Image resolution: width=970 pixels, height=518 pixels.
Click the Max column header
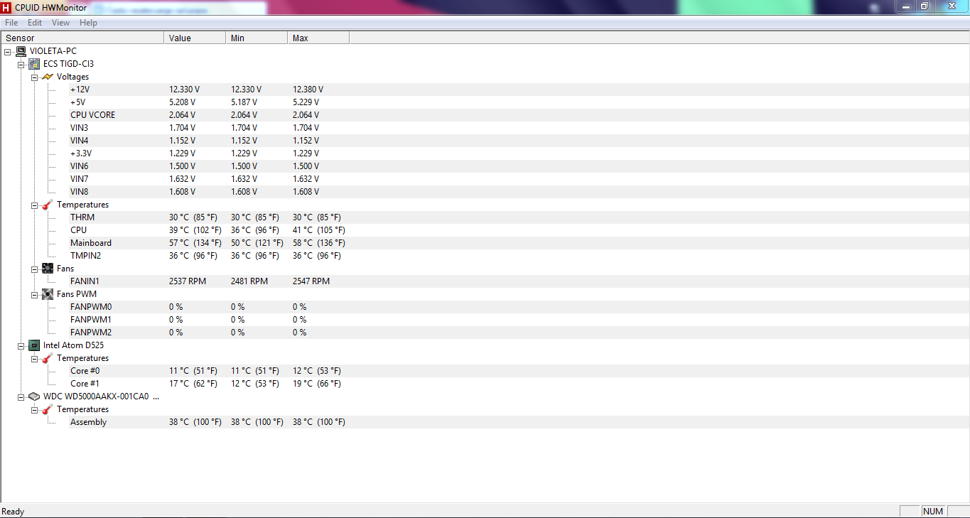pyautogui.click(x=318, y=38)
